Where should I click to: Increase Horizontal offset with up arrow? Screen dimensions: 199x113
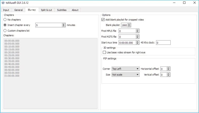168,68
